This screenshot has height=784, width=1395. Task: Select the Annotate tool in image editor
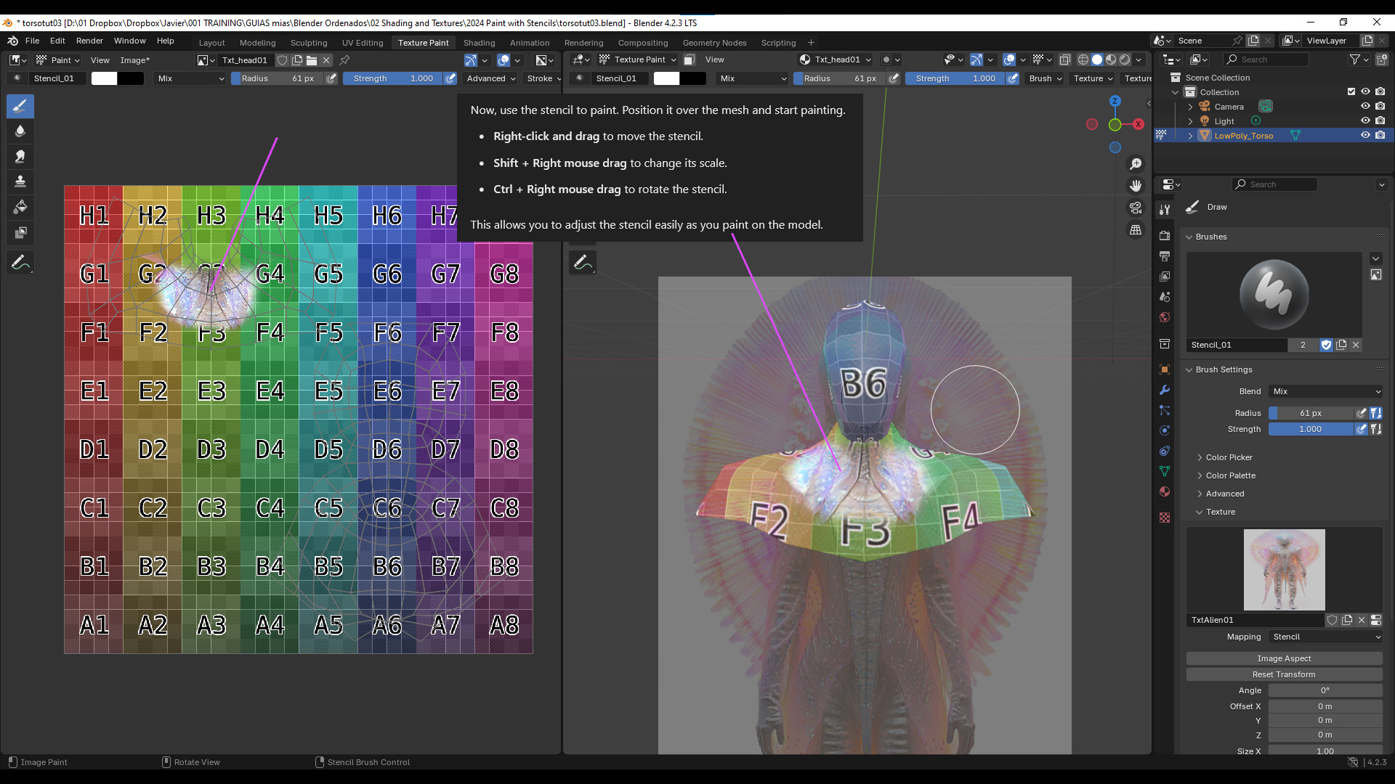(x=20, y=263)
